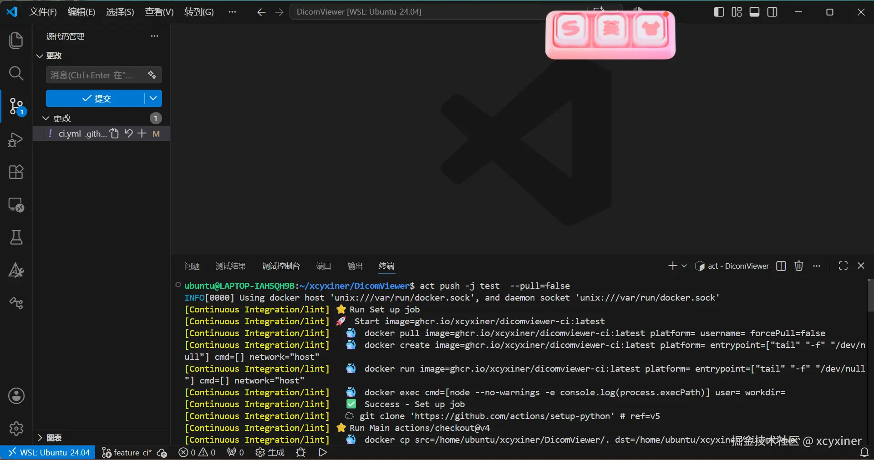This screenshot has height=460, width=874.
Task: Switch to the 输出 panel tab
Action: [x=355, y=266]
